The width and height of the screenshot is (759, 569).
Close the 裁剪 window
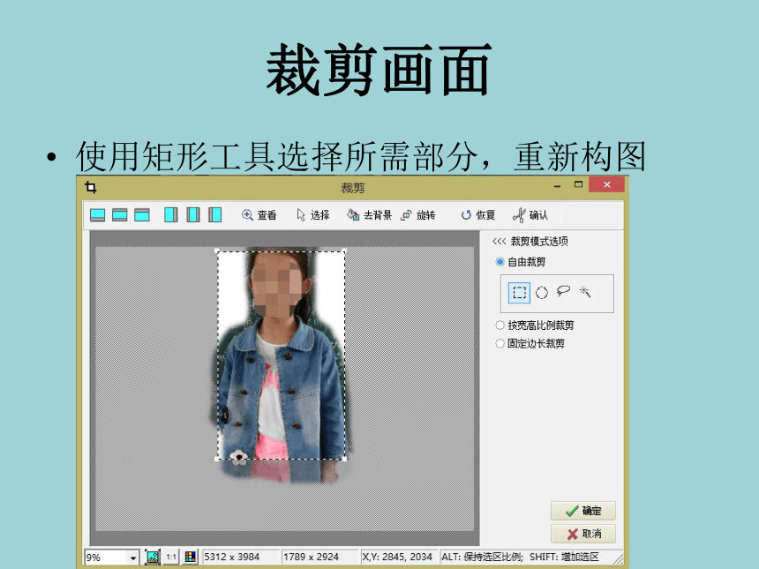[606, 184]
